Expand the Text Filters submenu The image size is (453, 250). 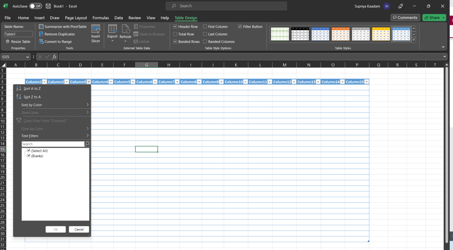tap(29, 136)
